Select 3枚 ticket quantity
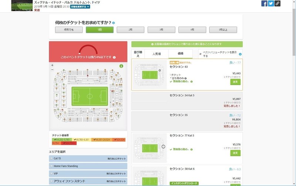 (x=161, y=30)
